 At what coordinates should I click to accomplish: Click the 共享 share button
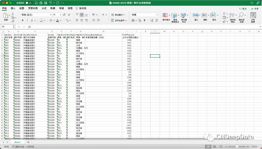click(255, 8)
